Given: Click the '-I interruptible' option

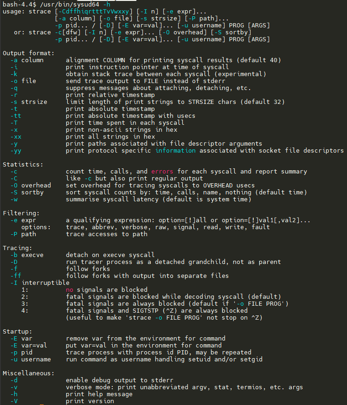Looking at the screenshot, I should coord(40,283).
